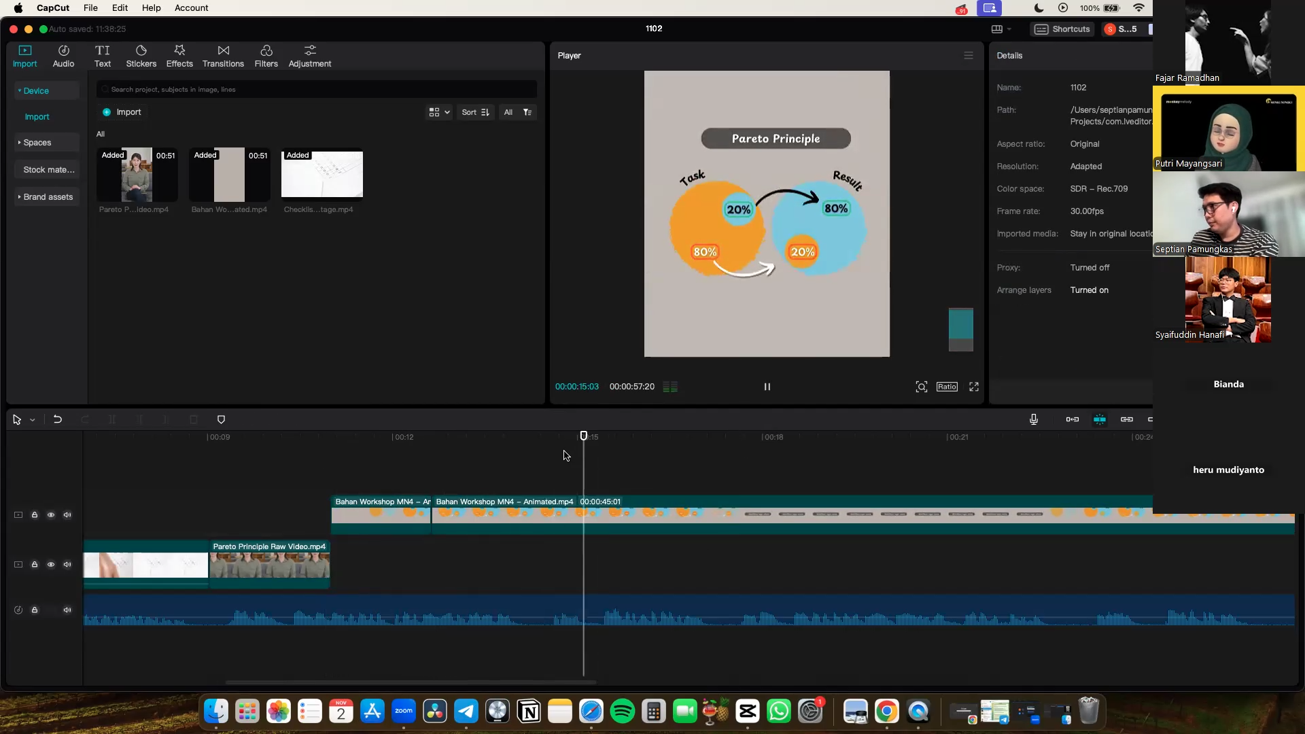Pause playback in the player
1305x734 pixels.
click(x=767, y=387)
